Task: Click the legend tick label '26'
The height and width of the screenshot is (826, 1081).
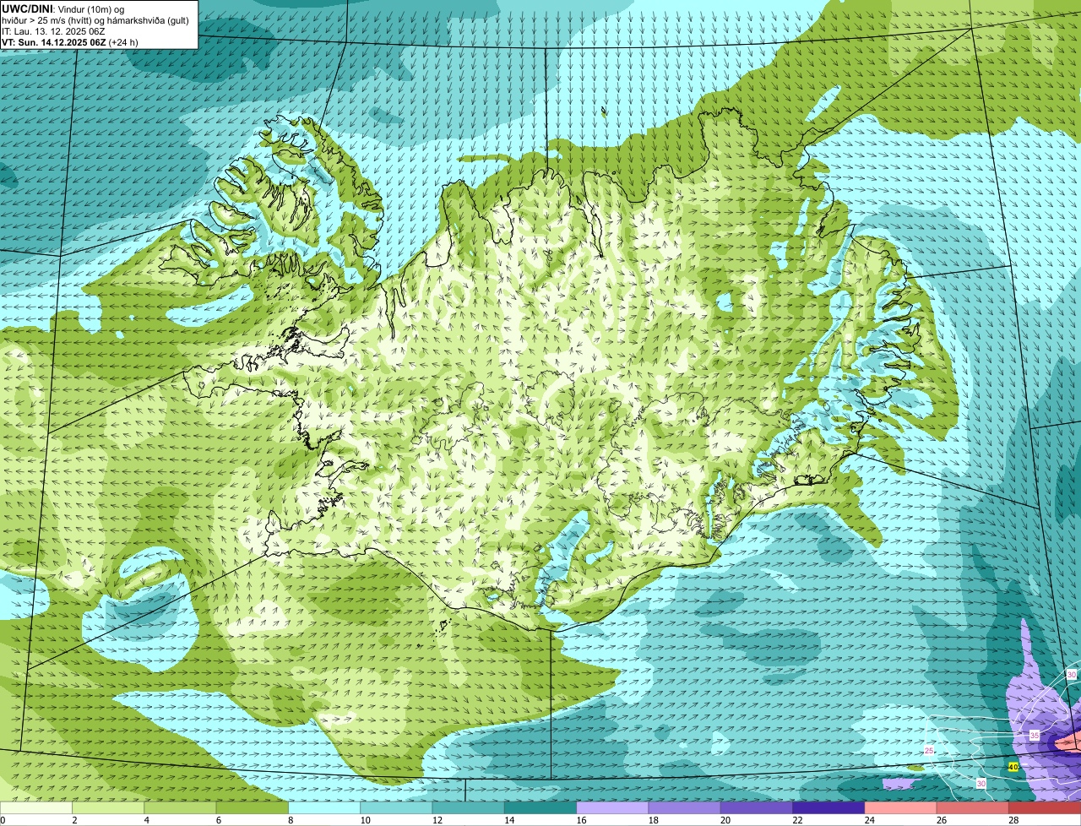Action: (942, 820)
